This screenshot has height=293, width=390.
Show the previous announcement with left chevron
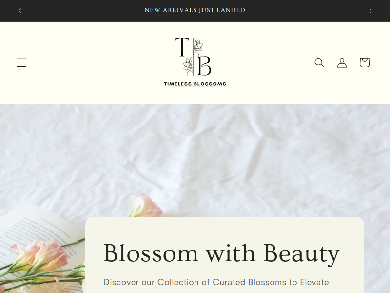(x=19, y=11)
